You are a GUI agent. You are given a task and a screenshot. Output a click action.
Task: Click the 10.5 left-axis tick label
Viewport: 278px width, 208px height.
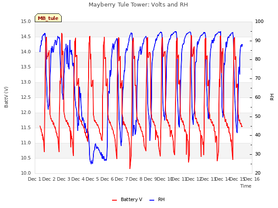[26, 158]
